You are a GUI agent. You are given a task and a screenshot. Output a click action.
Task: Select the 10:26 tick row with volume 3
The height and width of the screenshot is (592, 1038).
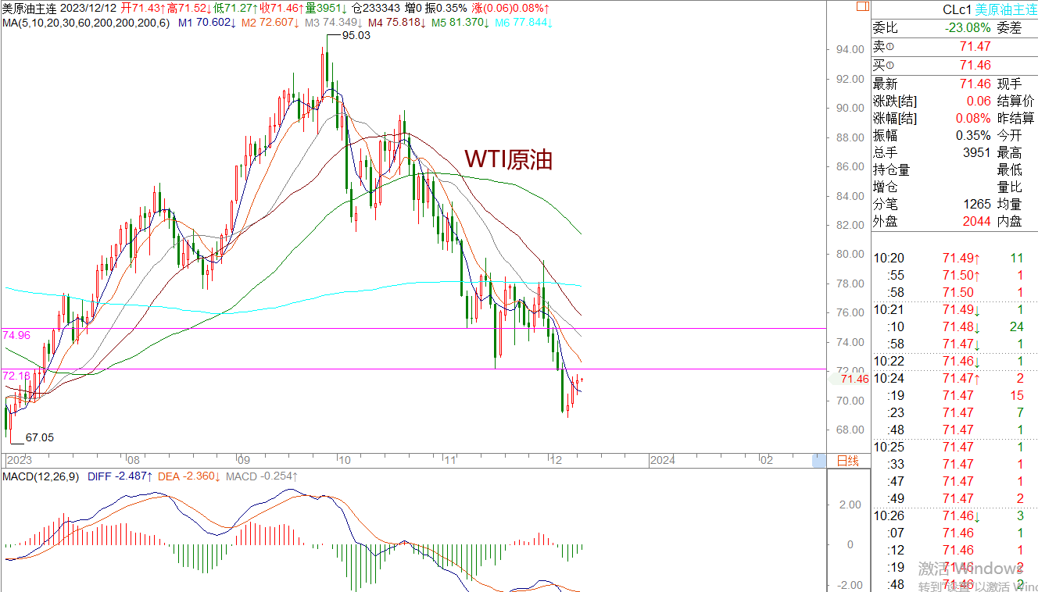tap(954, 516)
